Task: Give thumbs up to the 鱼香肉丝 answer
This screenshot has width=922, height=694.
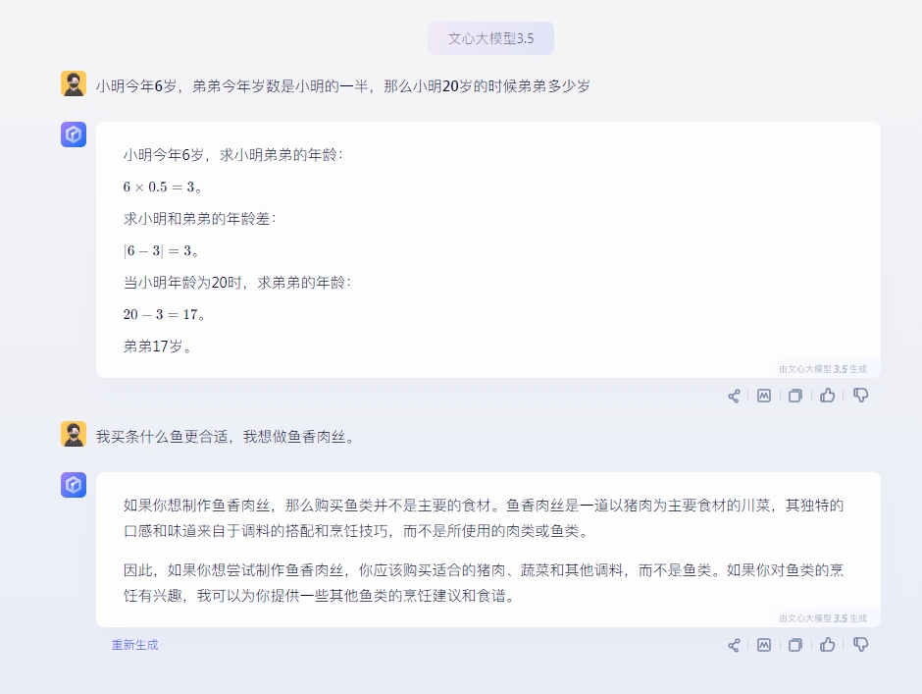Action: [827, 645]
